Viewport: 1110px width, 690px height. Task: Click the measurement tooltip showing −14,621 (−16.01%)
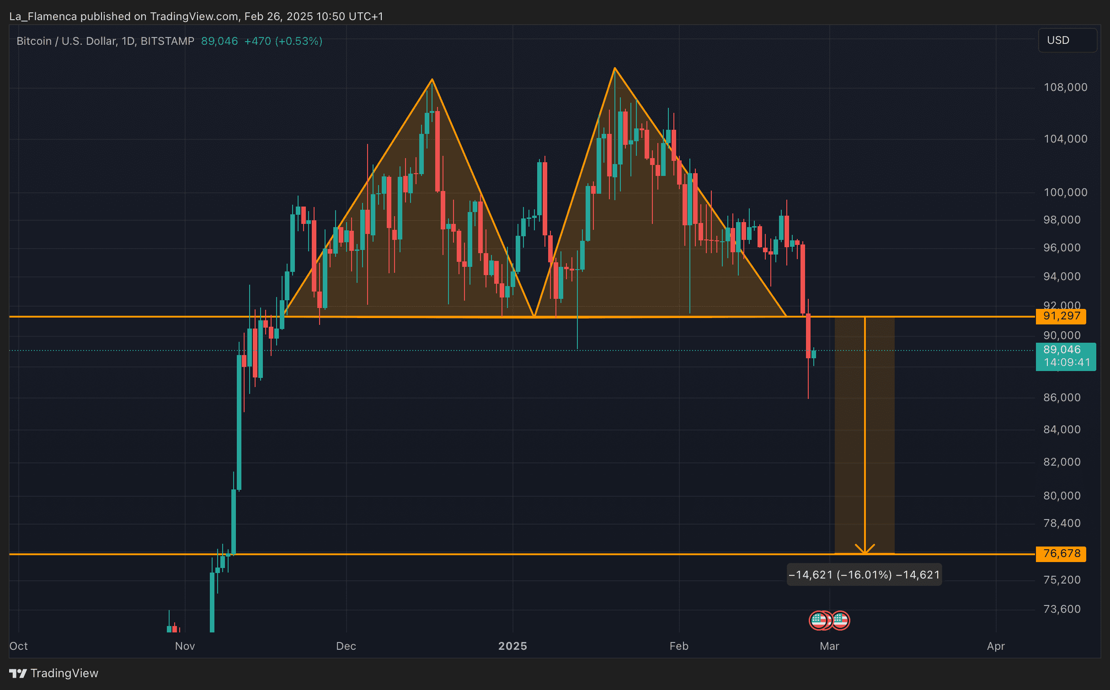coord(864,574)
